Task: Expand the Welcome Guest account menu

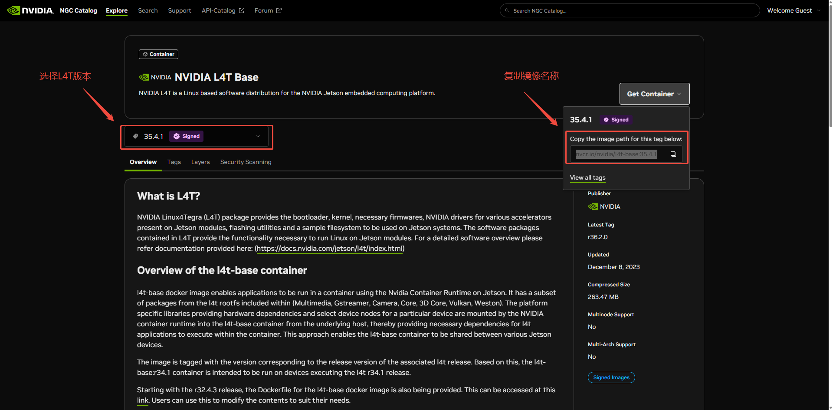Action: [x=794, y=10]
